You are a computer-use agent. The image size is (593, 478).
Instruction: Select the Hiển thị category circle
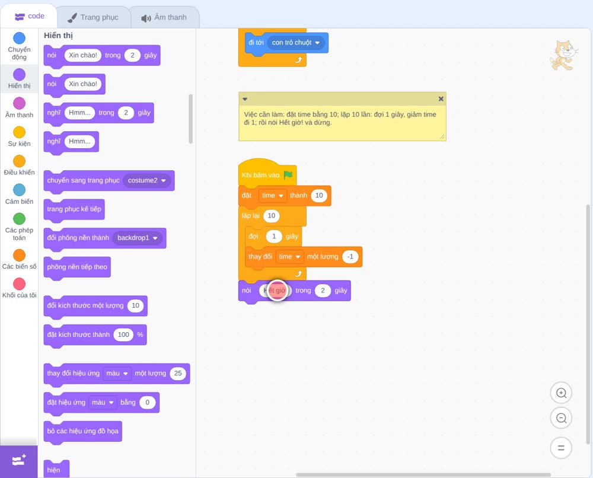tap(20, 75)
